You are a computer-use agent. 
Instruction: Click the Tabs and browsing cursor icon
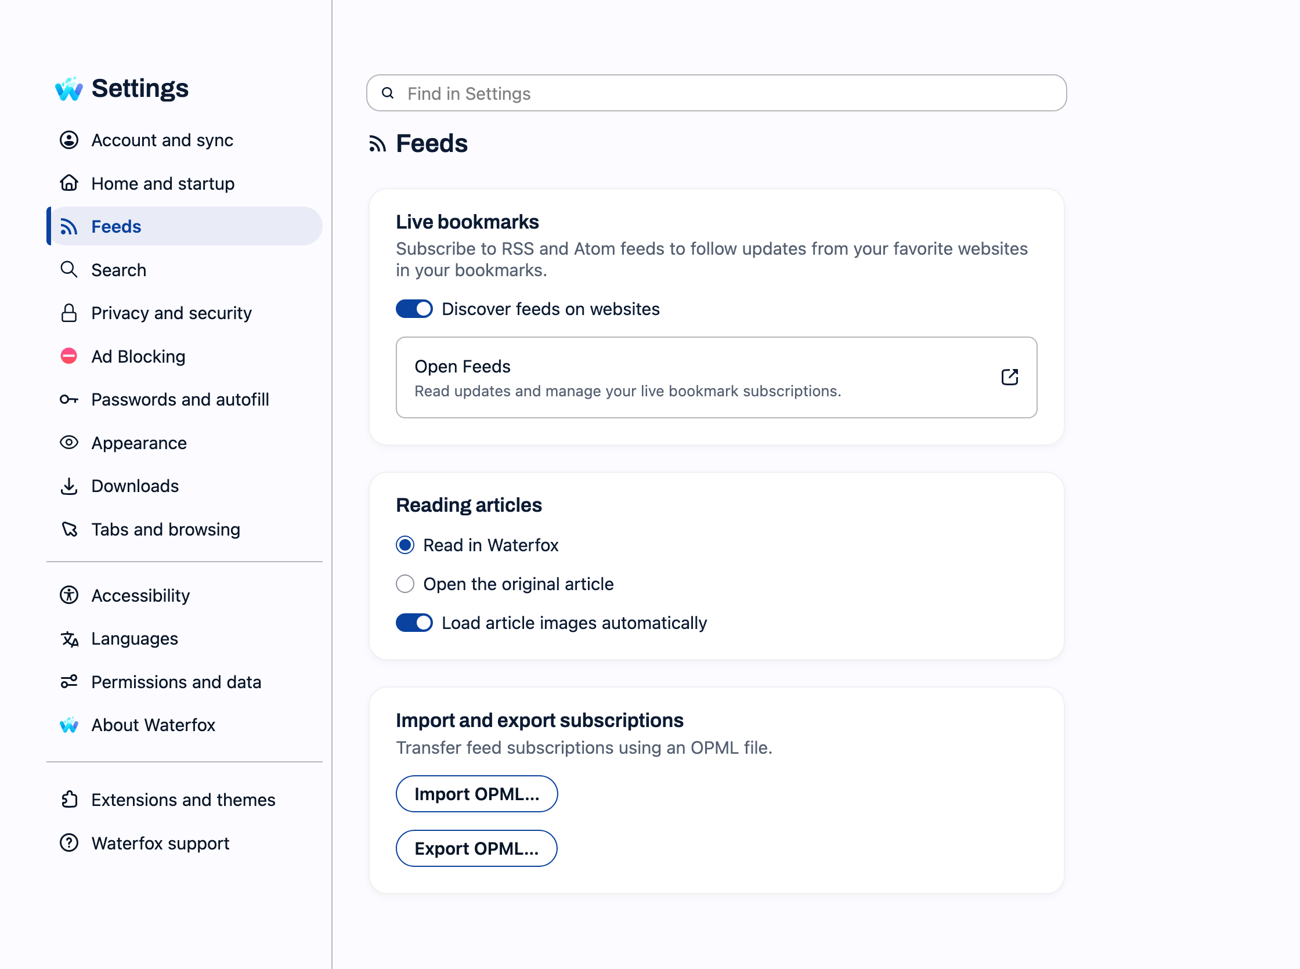tap(69, 529)
